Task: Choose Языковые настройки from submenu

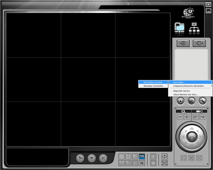Action: (x=153, y=86)
